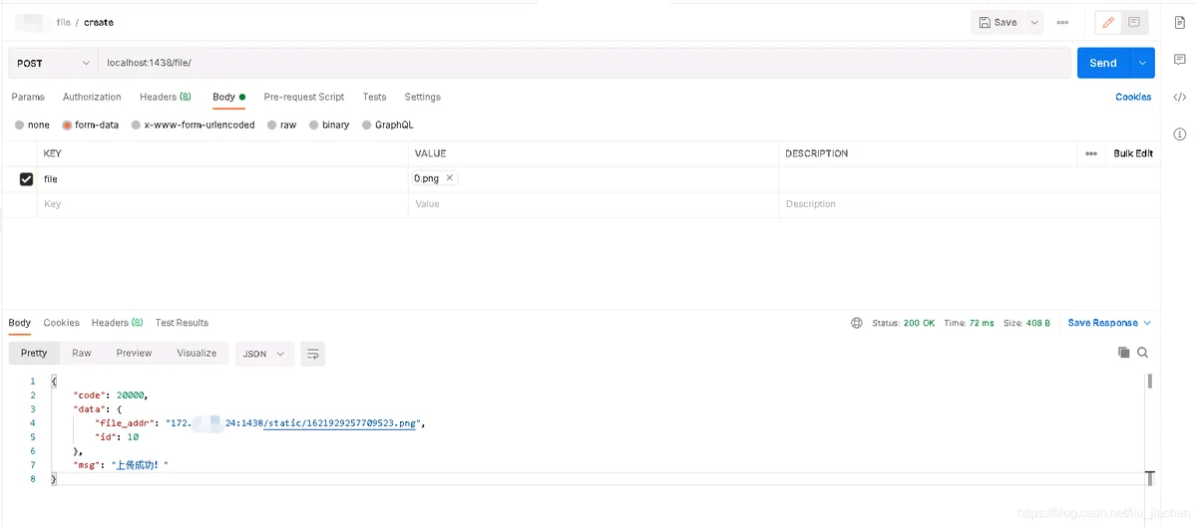Remove the 0.png file with X
1197x527 pixels.
click(450, 178)
